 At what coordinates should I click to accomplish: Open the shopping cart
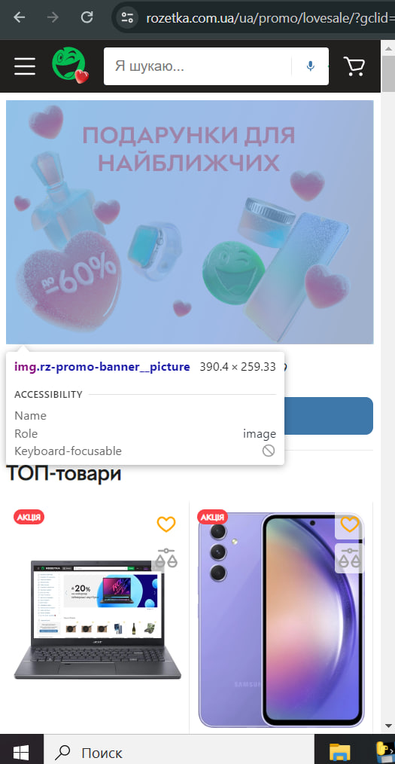pos(354,66)
